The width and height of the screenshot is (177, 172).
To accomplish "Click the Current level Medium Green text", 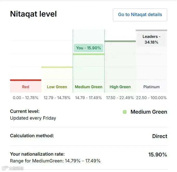I will pos(149,112).
